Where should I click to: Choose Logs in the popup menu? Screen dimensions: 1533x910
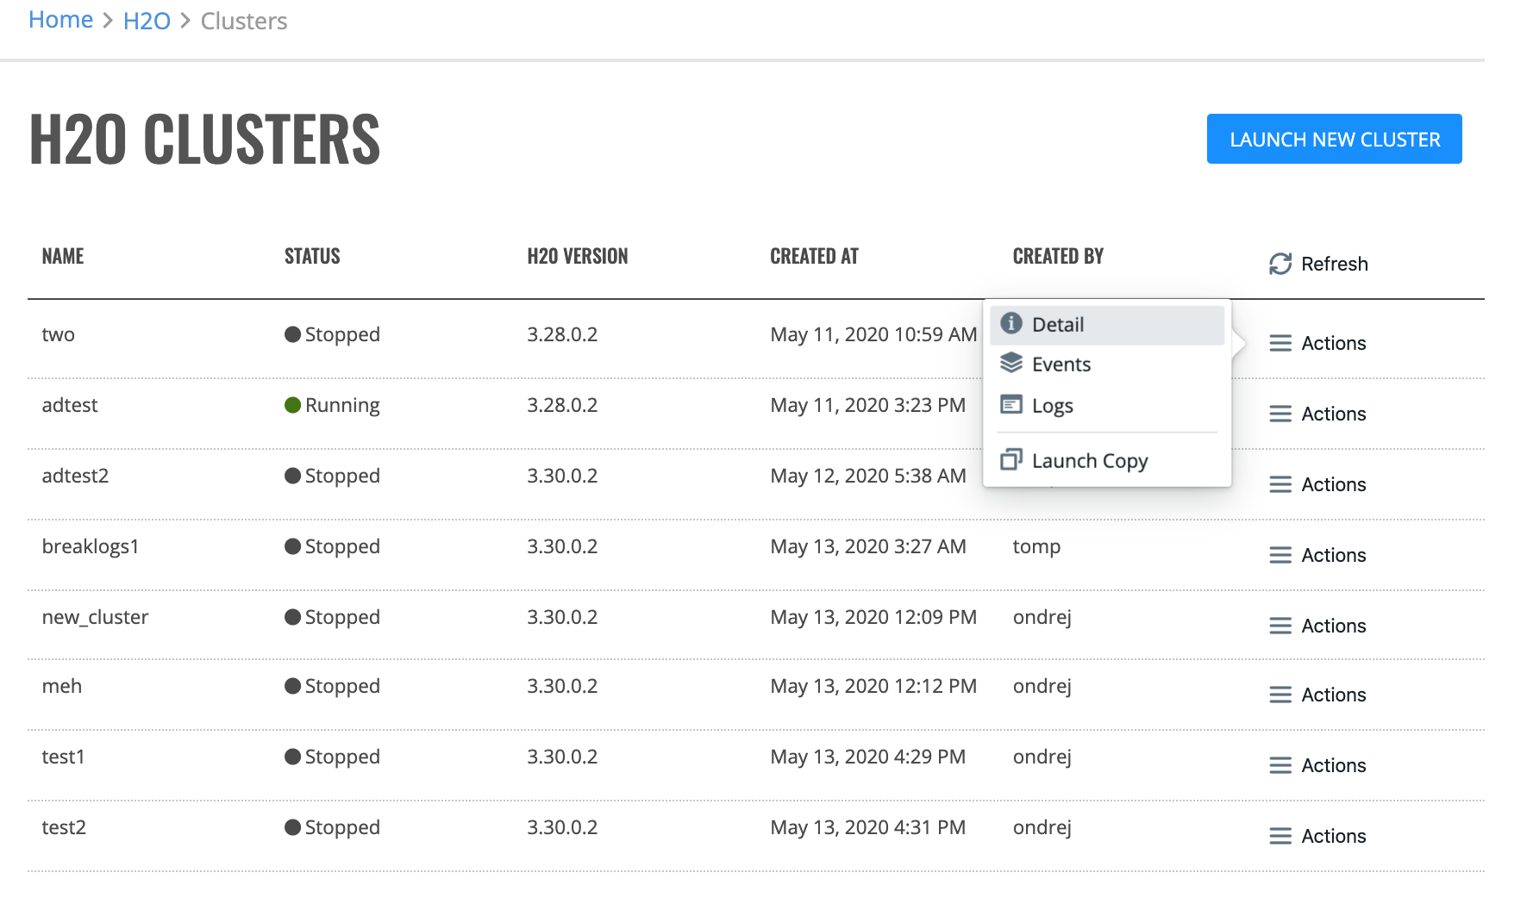tap(1107, 406)
